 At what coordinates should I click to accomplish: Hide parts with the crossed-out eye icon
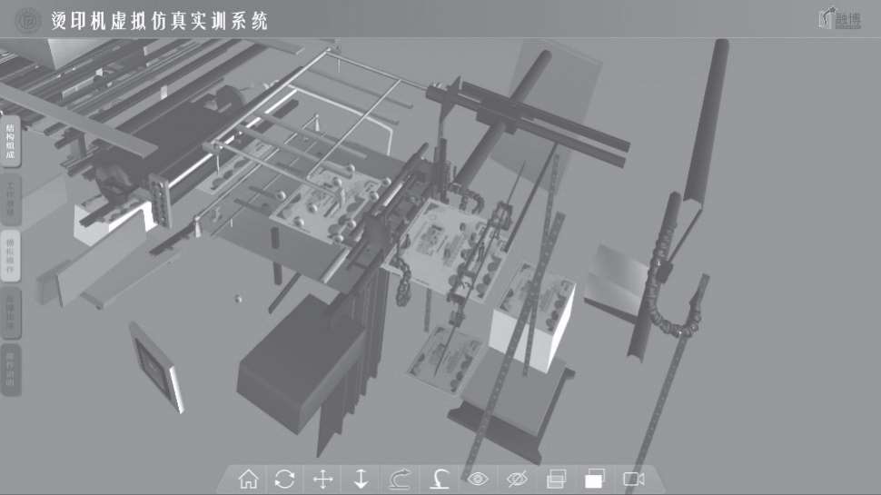tap(517, 480)
